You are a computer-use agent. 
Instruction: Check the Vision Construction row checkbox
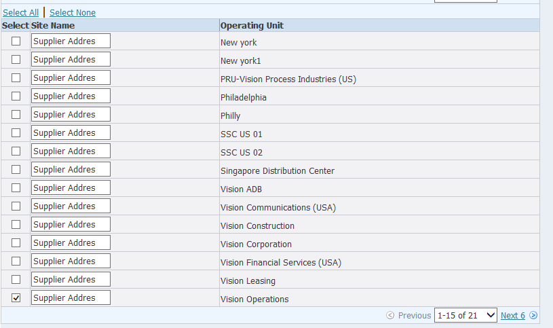coord(16,224)
